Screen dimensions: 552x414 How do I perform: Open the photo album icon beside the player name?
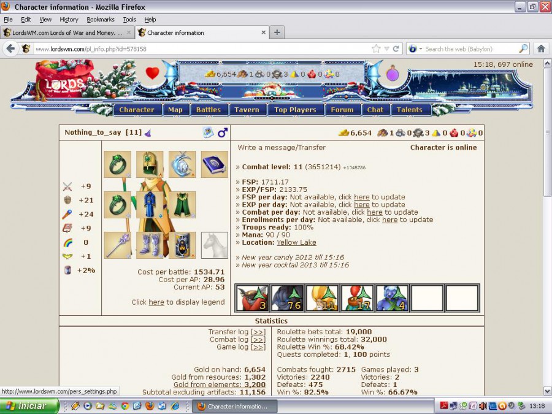click(x=209, y=132)
